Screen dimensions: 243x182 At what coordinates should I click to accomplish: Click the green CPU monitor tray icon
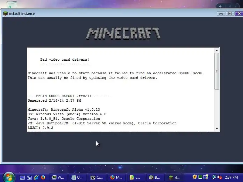pyautogui.click(x=200, y=177)
